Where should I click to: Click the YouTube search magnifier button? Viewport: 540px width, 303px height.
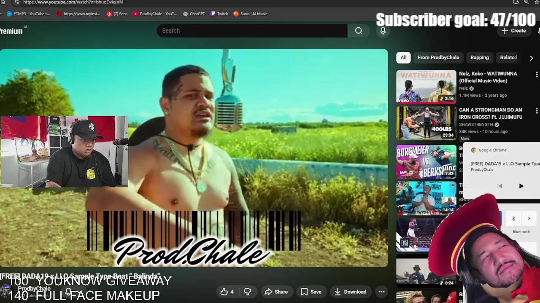click(x=359, y=31)
